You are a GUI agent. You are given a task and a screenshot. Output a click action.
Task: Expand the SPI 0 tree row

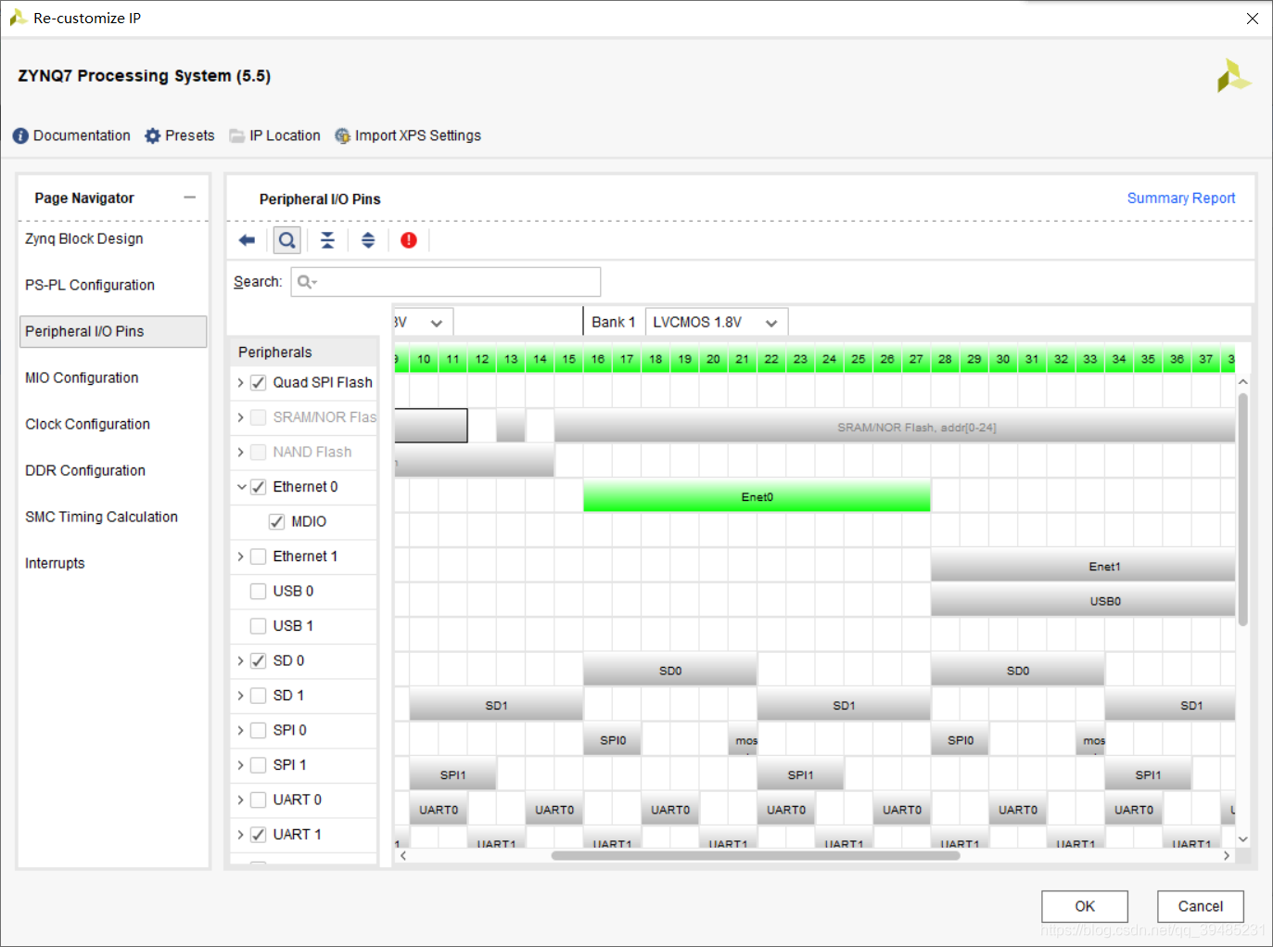coord(241,730)
